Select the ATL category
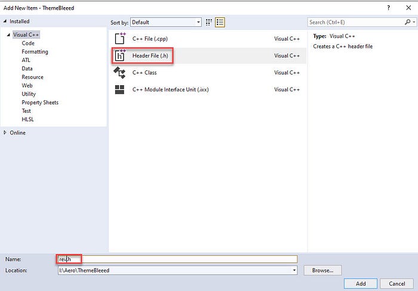 tap(26, 60)
